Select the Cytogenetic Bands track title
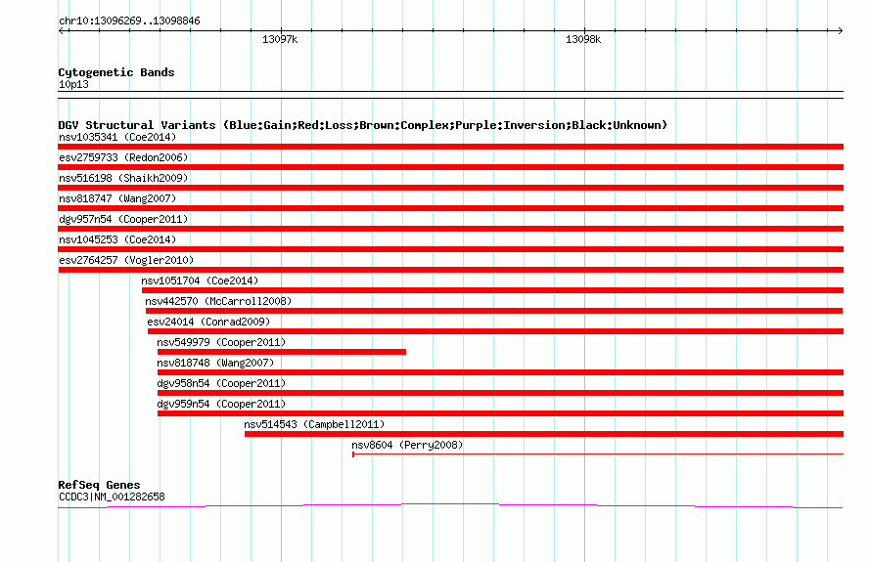The image size is (871, 562). click(116, 72)
